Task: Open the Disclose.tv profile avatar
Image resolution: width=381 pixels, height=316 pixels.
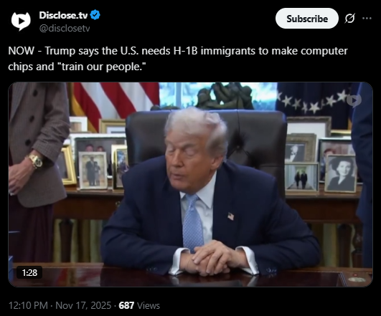Action: pos(21,21)
